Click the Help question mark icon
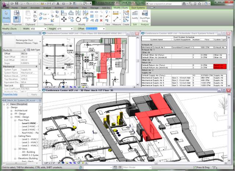The image size is (235, 171). click(x=206, y=4)
